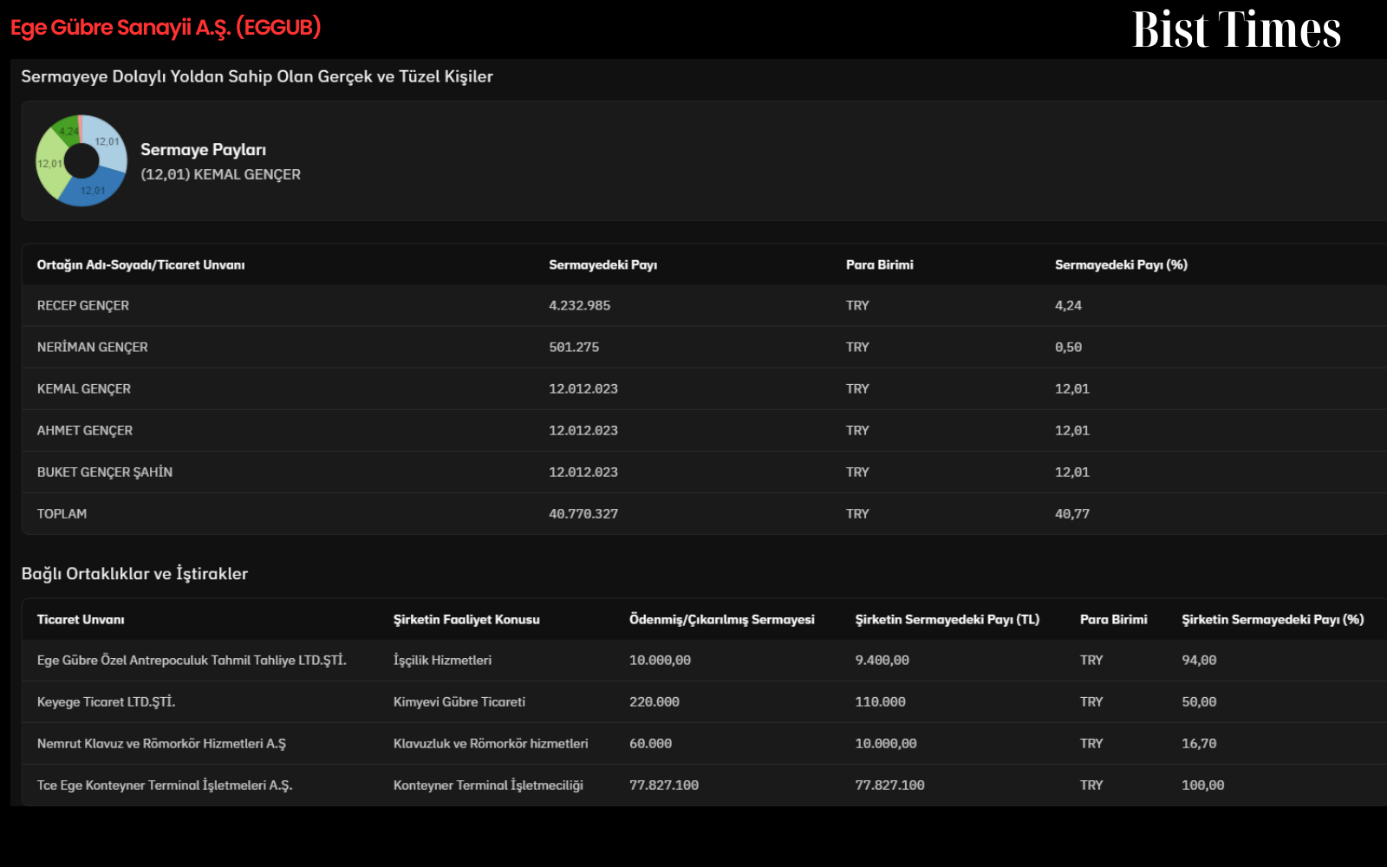The height and width of the screenshot is (867, 1387).
Task: Select the BUKET GENÇER ŞAHİN row name
Action: [x=104, y=472]
